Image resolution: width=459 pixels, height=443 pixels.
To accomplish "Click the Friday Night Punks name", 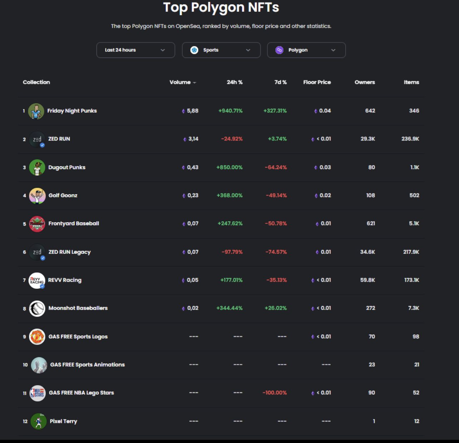I will (72, 111).
